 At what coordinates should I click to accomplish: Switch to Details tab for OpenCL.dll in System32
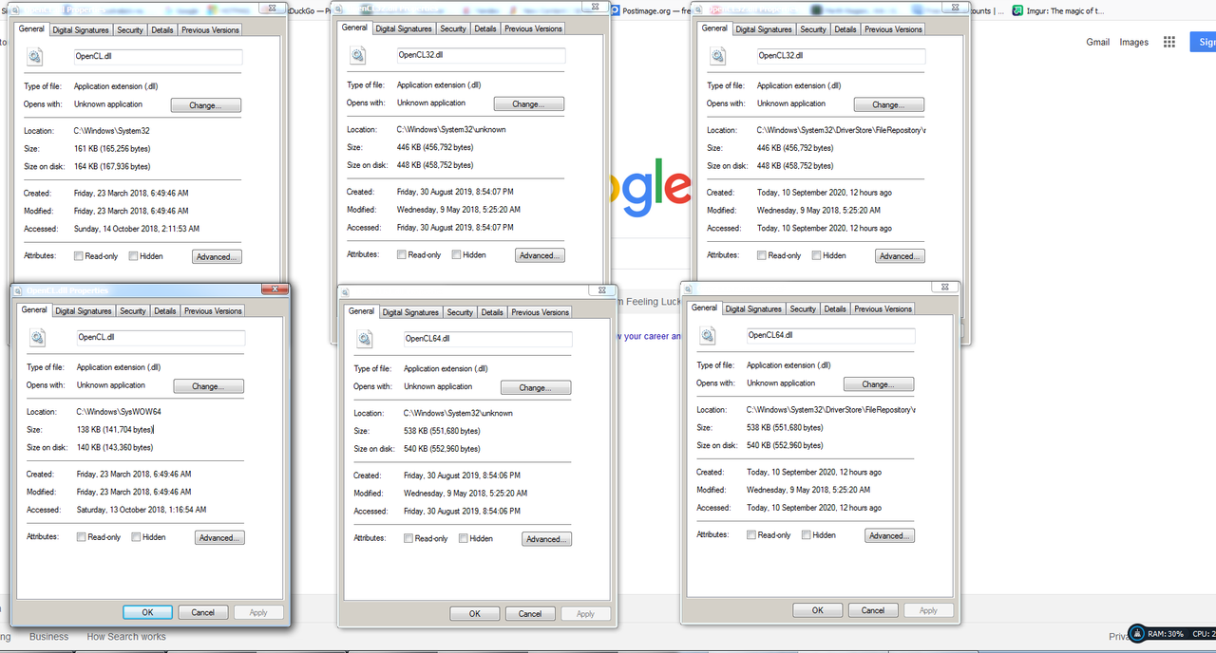tap(162, 30)
